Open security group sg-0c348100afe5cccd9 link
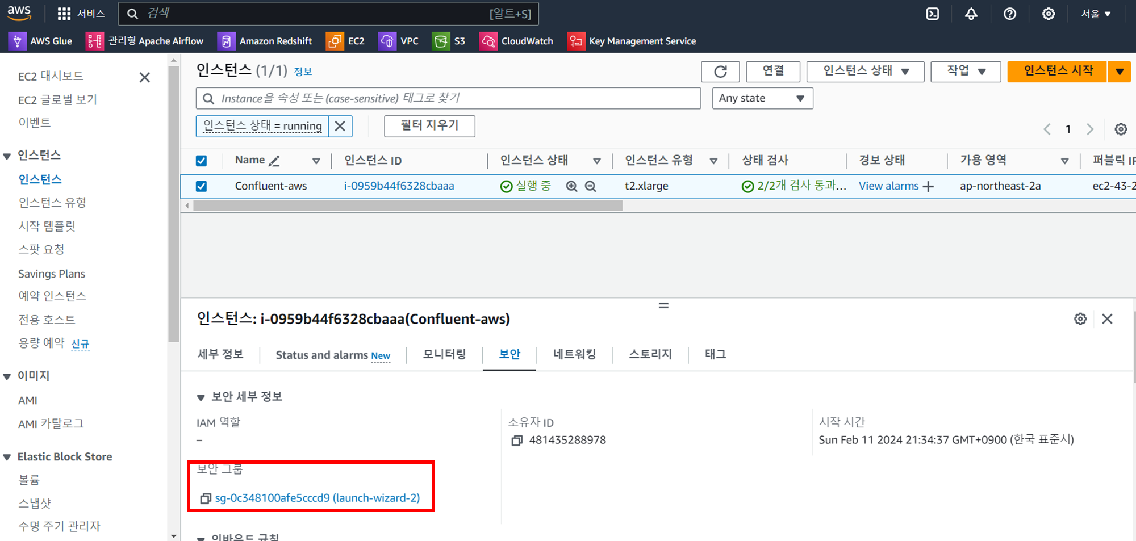Screen dimensions: 1136x541 point(318,498)
